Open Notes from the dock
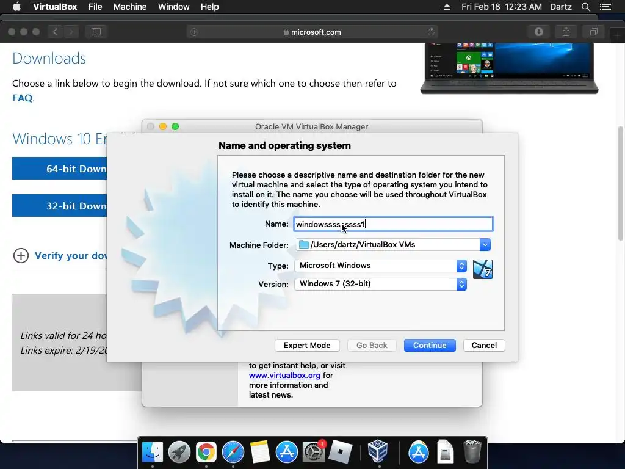Image resolution: width=625 pixels, height=469 pixels. click(x=260, y=453)
